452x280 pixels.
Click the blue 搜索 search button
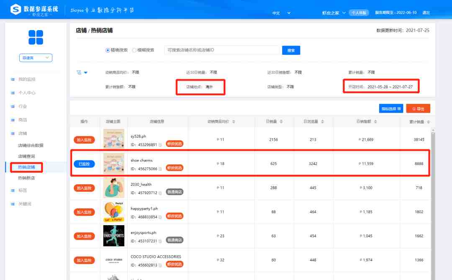pos(291,51)
